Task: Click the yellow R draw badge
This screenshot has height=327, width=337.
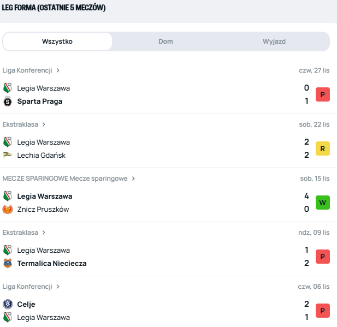Action: click(322, 148)
